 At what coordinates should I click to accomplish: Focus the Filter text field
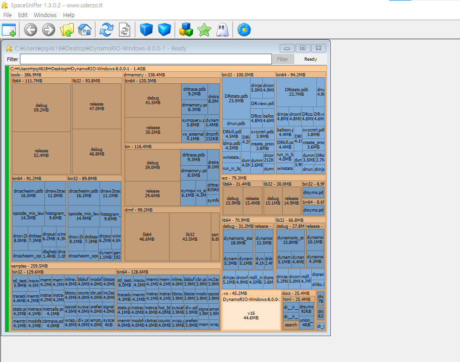click(x=146, y=59)
